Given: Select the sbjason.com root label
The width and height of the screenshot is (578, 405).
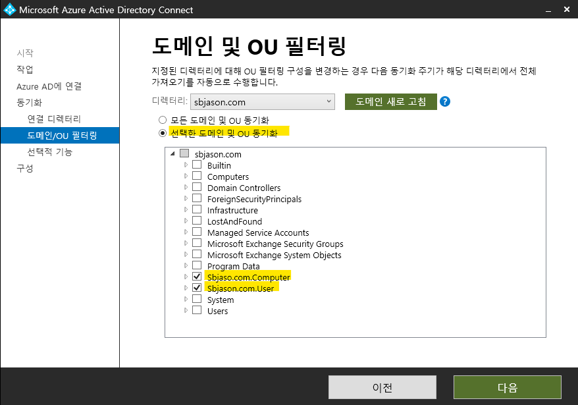Looking at the screenshot, I should click(x=218, y=154).
